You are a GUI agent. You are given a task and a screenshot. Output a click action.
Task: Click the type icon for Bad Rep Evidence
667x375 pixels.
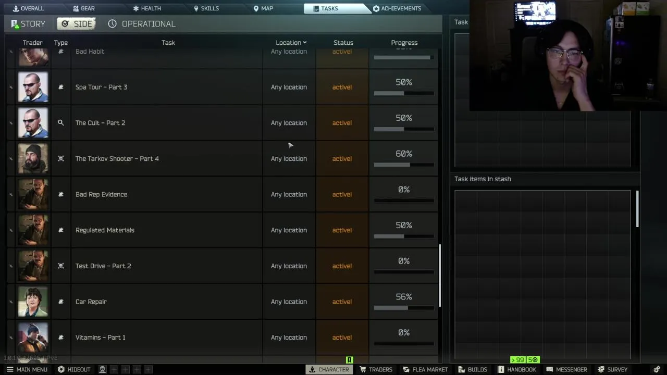pyautogui.click(x=61, y=194)
